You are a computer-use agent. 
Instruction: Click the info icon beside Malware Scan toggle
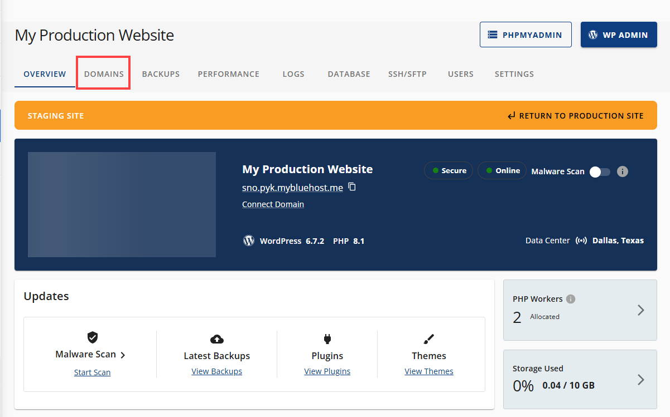pos(623,171)
